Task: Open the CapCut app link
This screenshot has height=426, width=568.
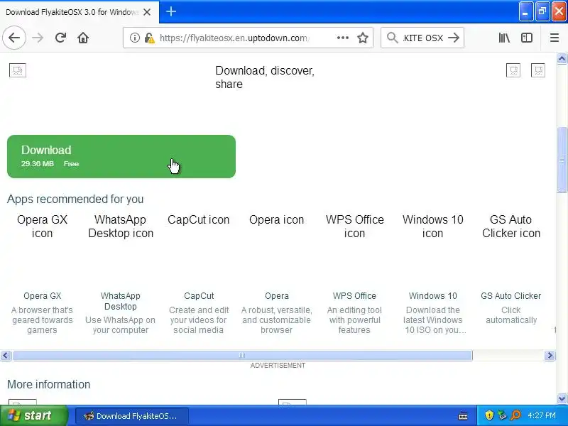Action: point(199,295)
